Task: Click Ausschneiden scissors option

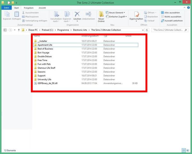Action: (x=30, y=12)
